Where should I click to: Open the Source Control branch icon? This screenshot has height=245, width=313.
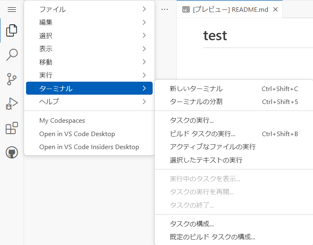click(12, 79)
